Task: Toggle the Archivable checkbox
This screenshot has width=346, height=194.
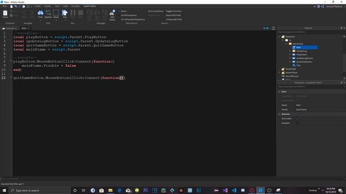Action: point(297,119)
